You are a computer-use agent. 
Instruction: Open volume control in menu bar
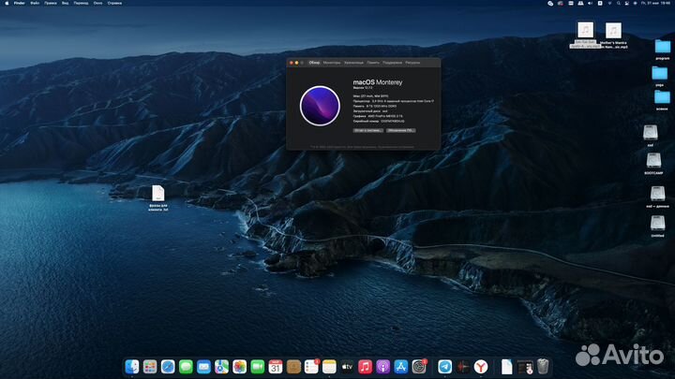click(591, 3)
